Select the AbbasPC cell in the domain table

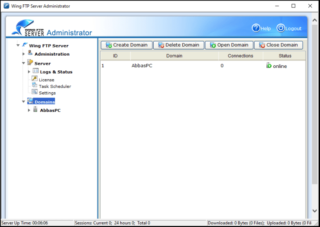(x=142, y=66)
